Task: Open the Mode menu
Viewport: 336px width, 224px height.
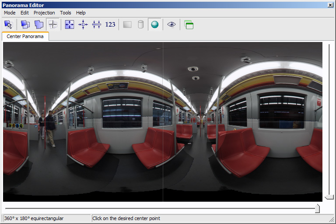Action: click(10, 13)
